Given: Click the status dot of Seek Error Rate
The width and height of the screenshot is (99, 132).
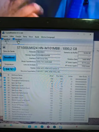Looking at the screenshot, I should (x=5, y=90).
